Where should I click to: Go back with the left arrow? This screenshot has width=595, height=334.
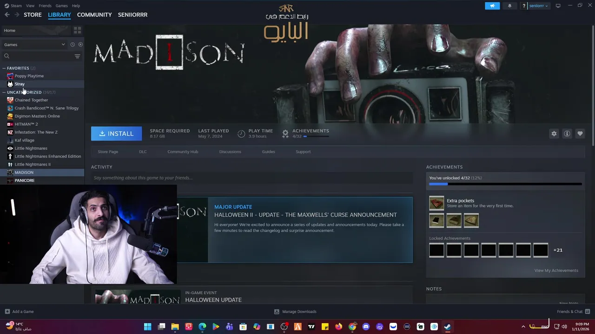pyautogui.click(x=7, y=15)
